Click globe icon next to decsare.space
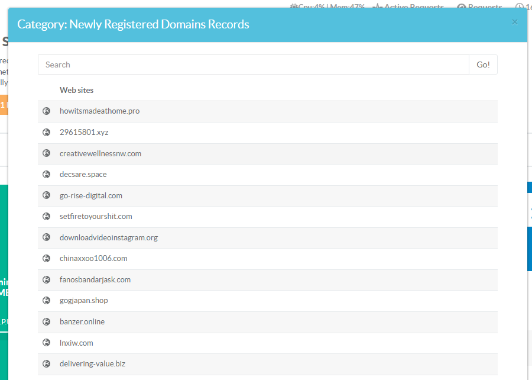 click(47, 175)
